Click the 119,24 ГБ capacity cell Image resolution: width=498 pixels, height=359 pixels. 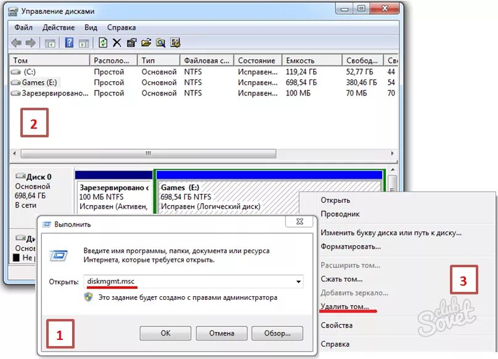(x=301, y=72)
